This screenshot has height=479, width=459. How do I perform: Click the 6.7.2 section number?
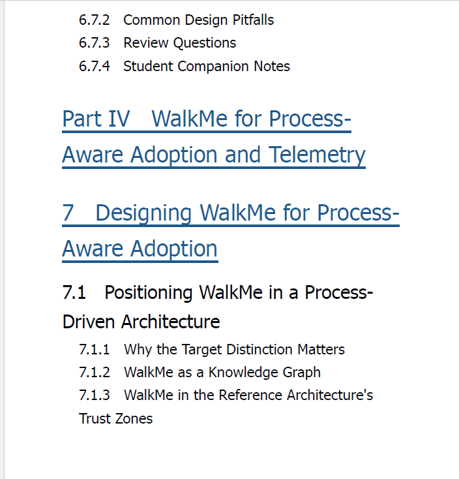(x=94, y=20)
